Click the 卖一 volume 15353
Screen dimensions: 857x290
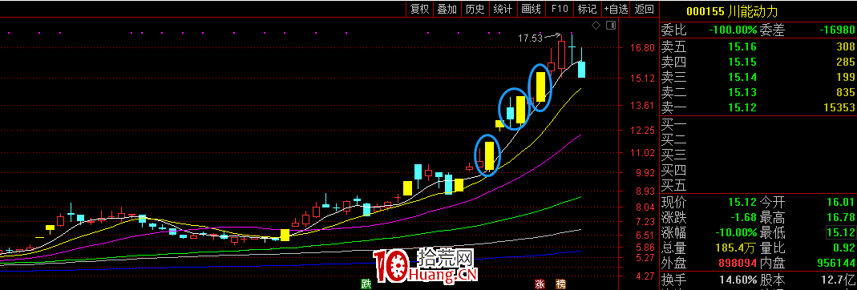tap(839, 108)
